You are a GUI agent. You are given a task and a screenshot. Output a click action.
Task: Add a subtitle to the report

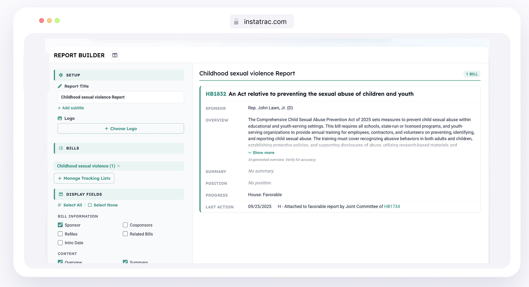[x=71, y=108]
